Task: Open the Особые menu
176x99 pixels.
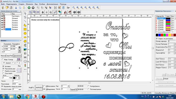Action: pos(42,4)
